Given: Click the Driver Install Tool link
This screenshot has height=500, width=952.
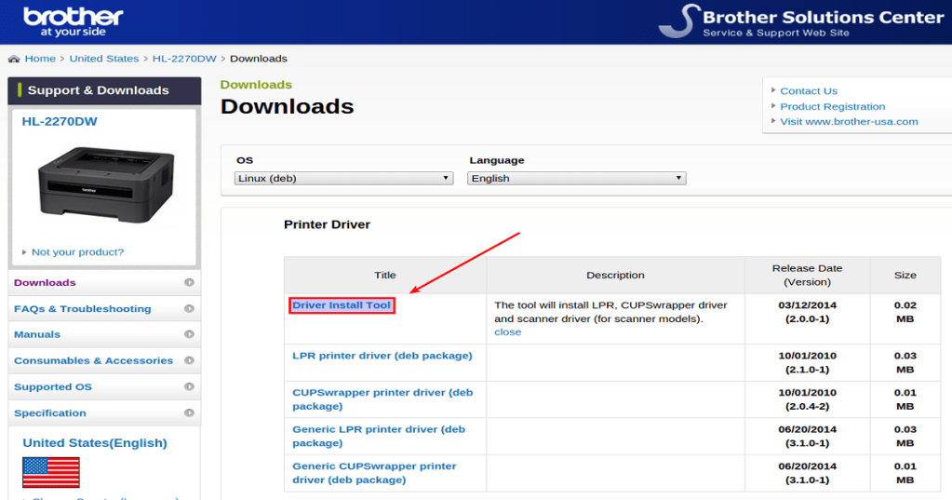Looking at the screenshot, I should coord(342,305).
